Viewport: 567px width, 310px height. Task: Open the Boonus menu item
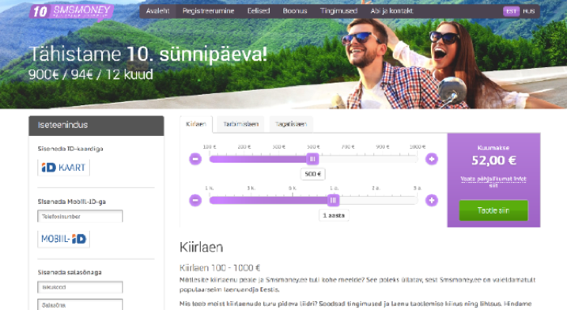point(295,11)
